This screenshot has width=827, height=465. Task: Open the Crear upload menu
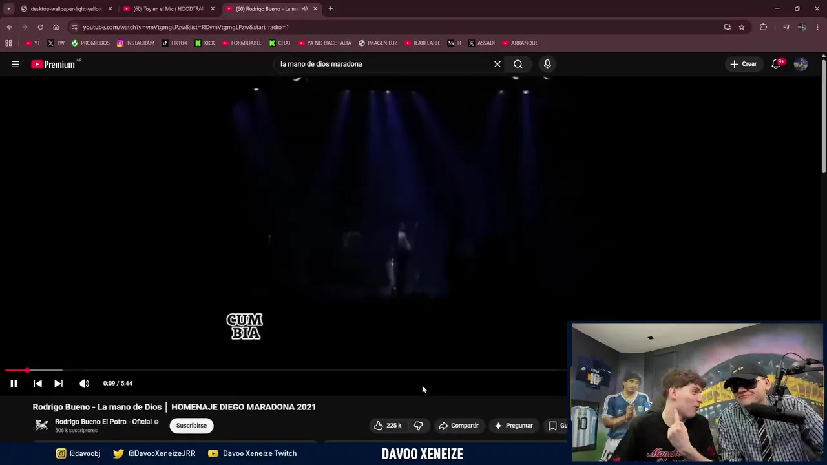point(744,64)
